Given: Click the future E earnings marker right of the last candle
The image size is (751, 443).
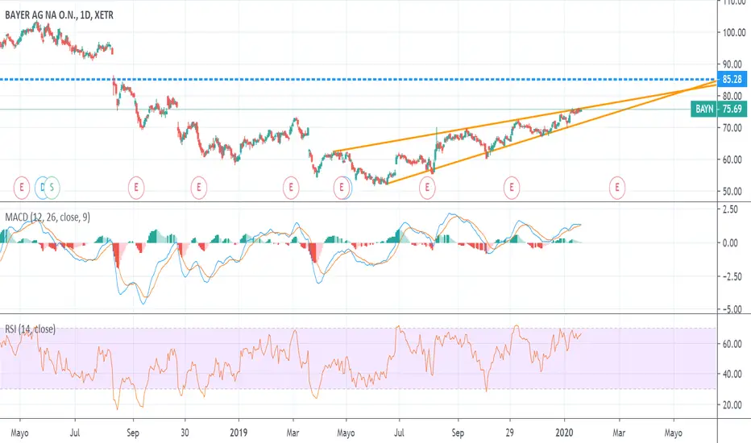Looking at the screenshot, I should [x=617, y=188].
